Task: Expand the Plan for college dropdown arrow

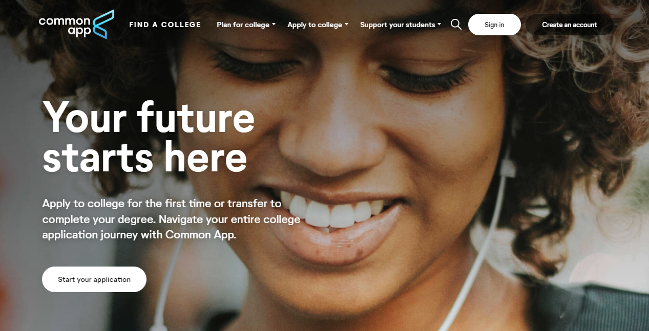Action: coord(274,24)
